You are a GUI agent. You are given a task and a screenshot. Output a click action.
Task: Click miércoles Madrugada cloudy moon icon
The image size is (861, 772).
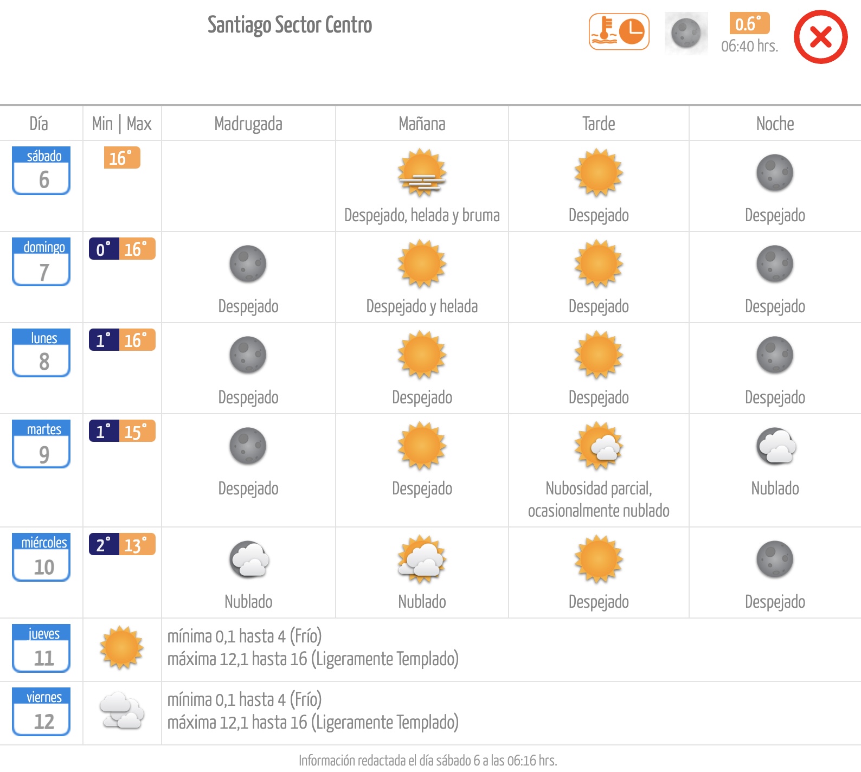[249, 559]
